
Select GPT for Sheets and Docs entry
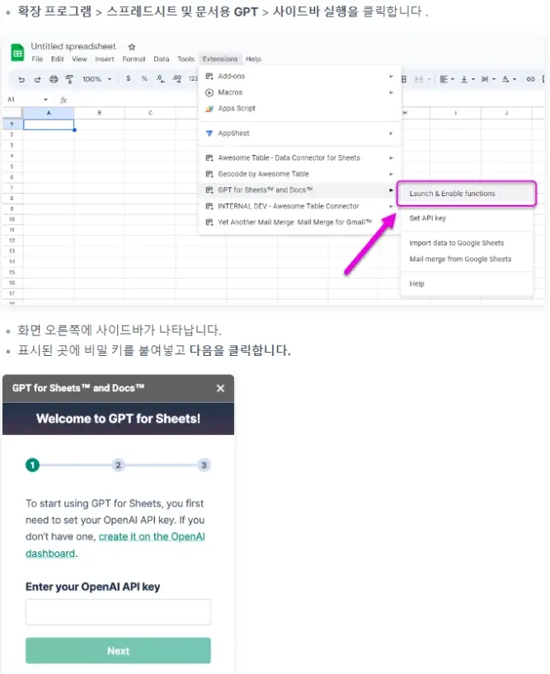(299, 190)
